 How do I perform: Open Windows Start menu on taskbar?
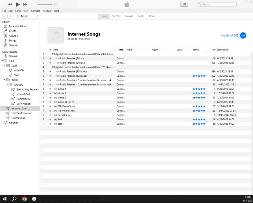(x=5, y=199)
